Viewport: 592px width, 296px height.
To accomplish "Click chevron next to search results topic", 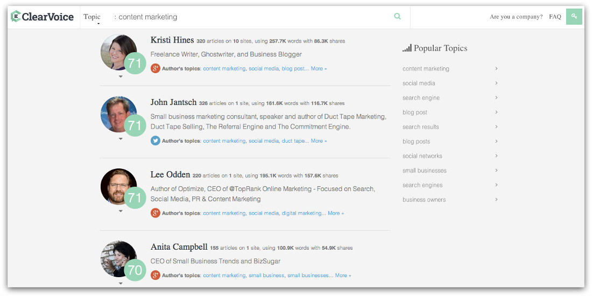I will click(x=497, y=126).
